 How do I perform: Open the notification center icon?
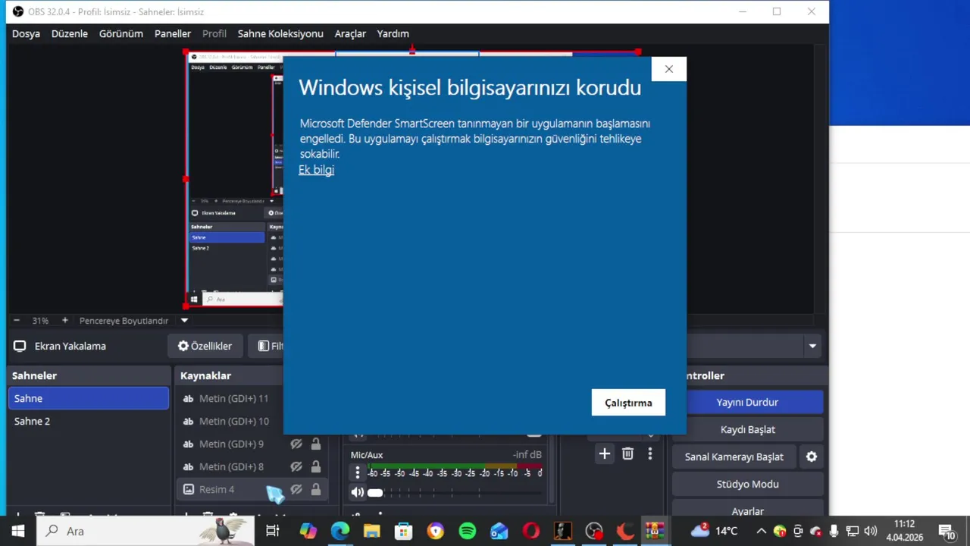pos(947,531)
